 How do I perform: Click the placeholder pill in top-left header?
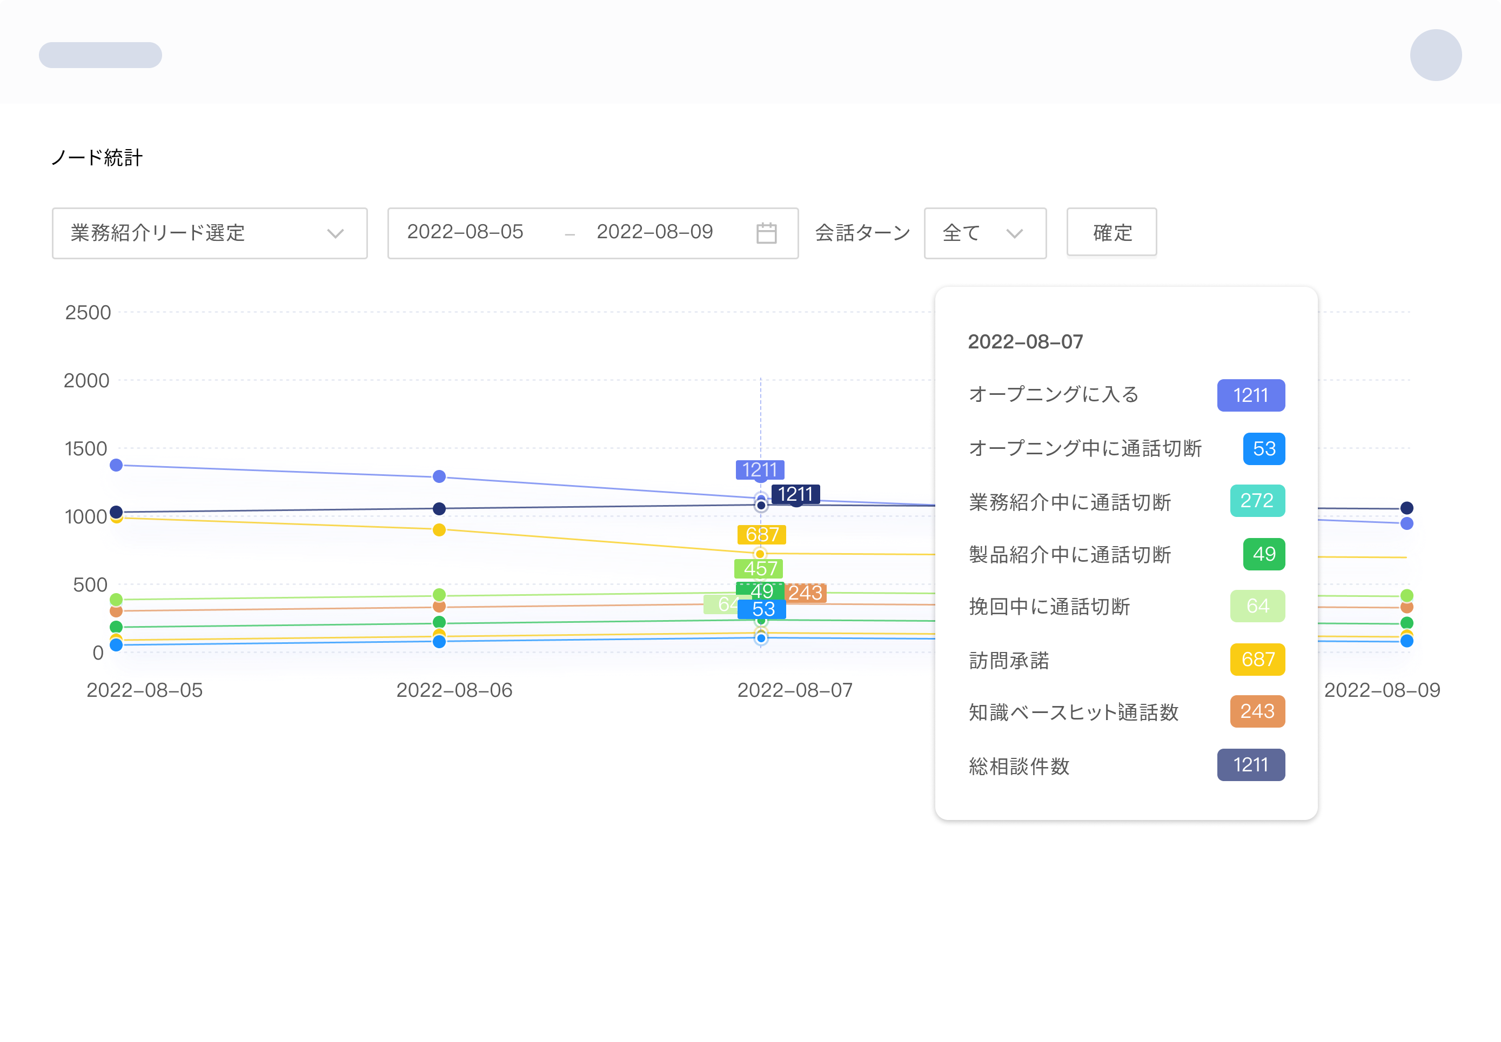click(100, 55)
